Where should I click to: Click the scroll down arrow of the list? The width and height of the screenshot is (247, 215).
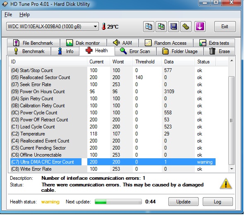232,169
